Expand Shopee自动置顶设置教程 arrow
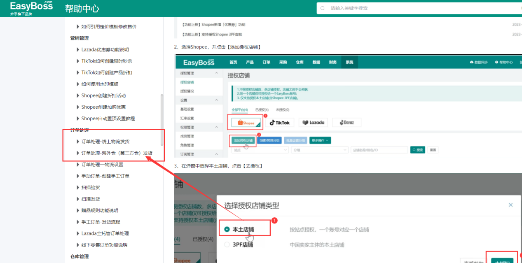This screenshot has width=522, height=263. tap(78, 119)
